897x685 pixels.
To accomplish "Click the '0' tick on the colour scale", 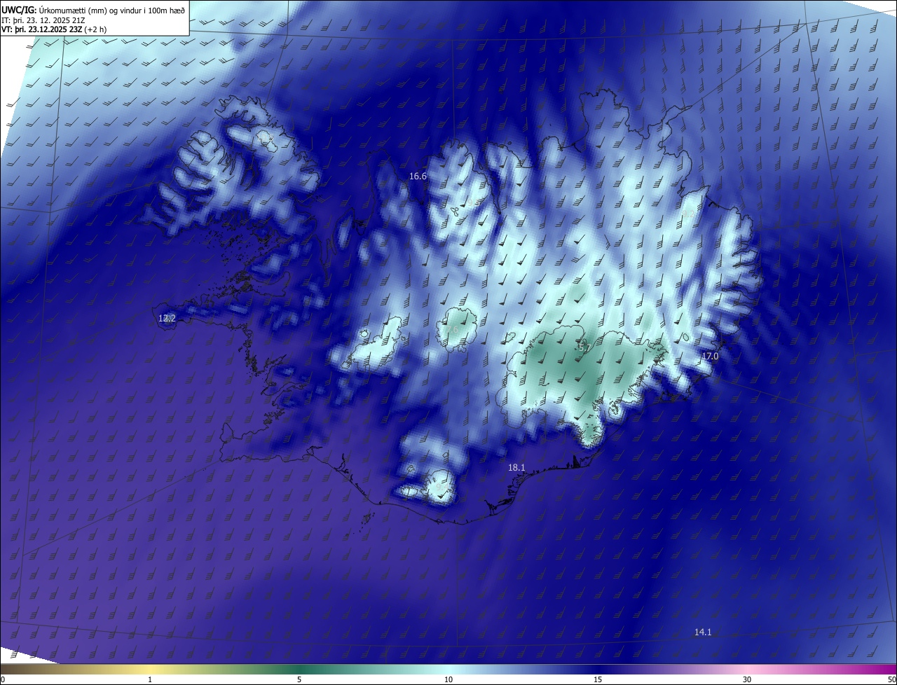I will [x=3, y=679].
